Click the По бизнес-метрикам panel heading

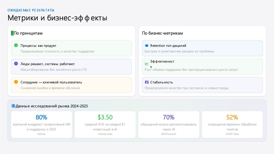point(162,33)
